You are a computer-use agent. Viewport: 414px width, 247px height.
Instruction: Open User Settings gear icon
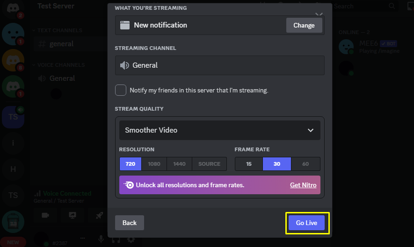click(x=131, y=240)
